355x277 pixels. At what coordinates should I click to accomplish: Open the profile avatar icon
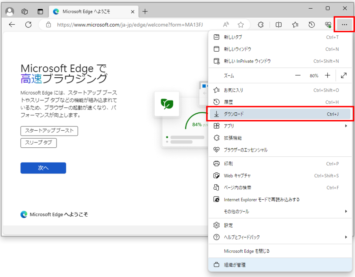[10, 11]
